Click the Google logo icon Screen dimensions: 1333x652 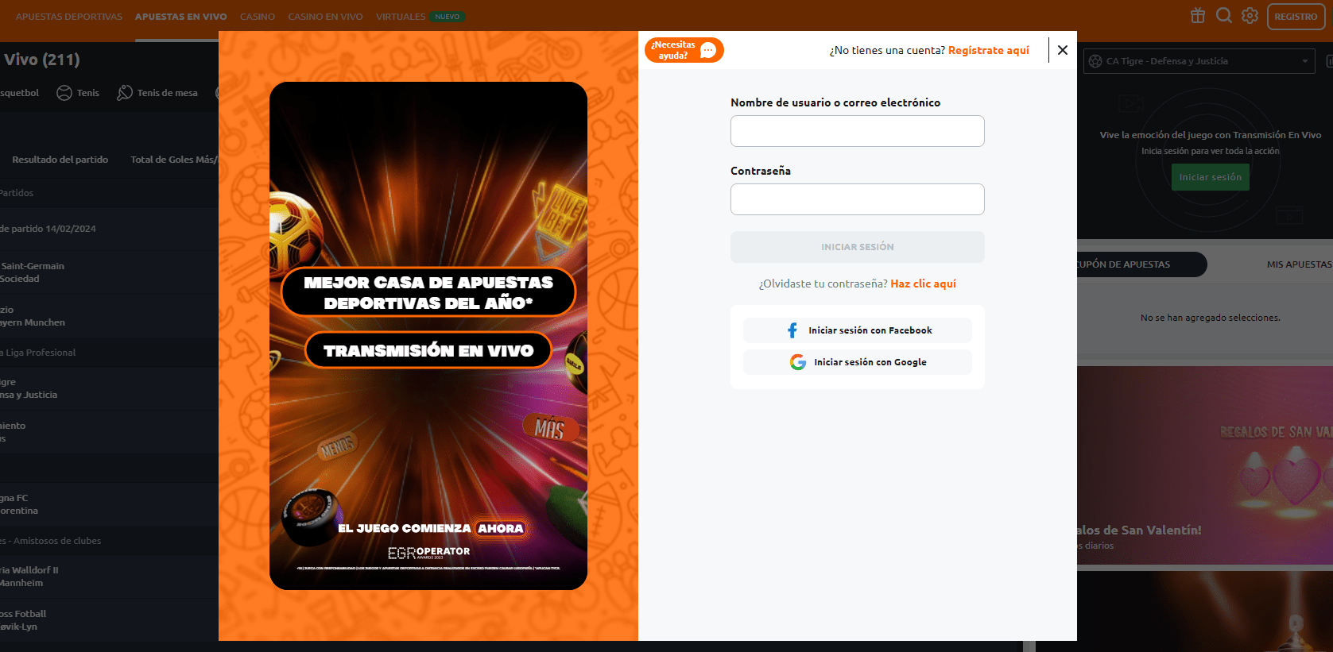[x=798, y=362]
